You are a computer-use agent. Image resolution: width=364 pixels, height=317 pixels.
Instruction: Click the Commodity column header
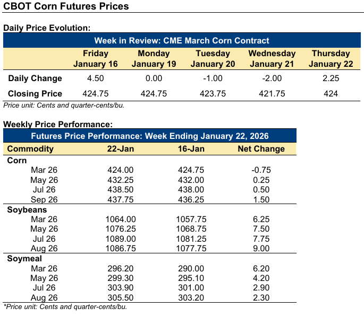[x=31, y=149]
